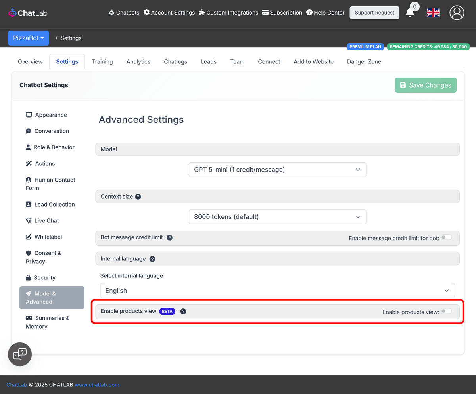This screenshot has height=394, width=476.
Task: Open the PizzaBot chatbot selector
Action: point(28,38)
